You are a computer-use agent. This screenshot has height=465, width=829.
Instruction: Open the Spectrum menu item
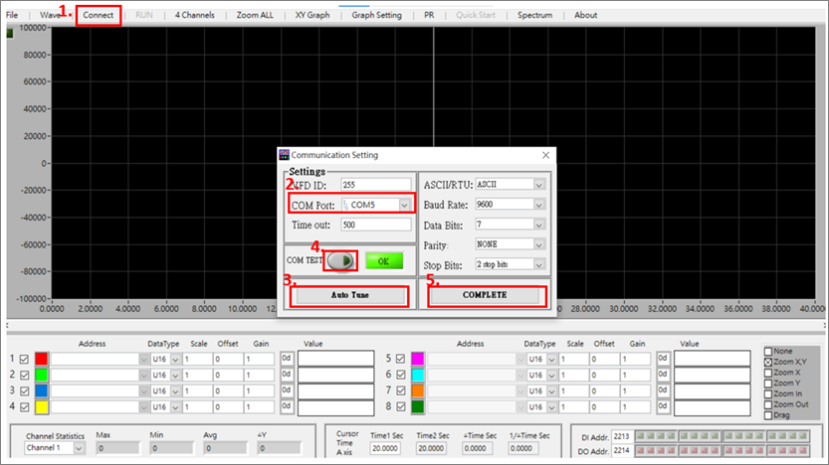point(534,15)
